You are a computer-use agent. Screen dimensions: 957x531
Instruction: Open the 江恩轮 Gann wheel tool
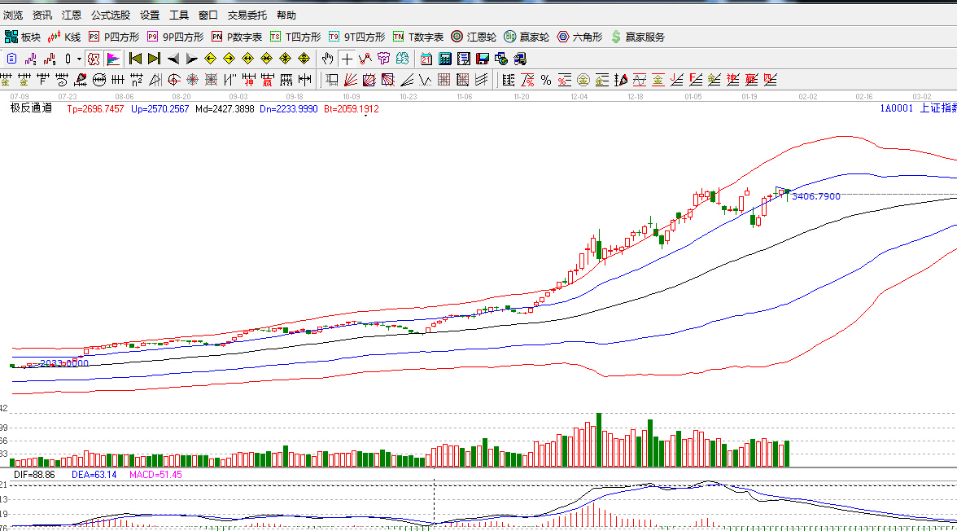click(x=474, y=37)
